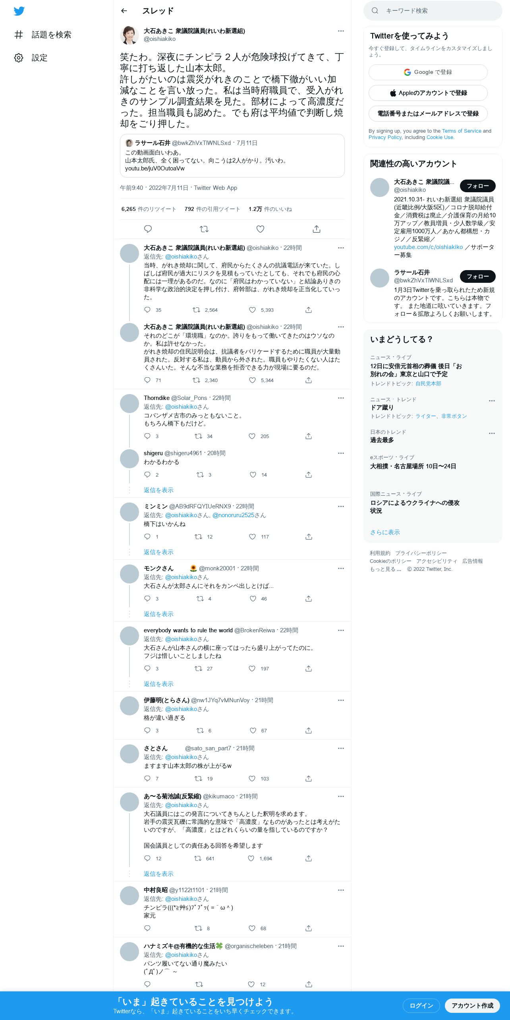Click the Twitter bird logo

pyautogui.click(x=19, y=11)
